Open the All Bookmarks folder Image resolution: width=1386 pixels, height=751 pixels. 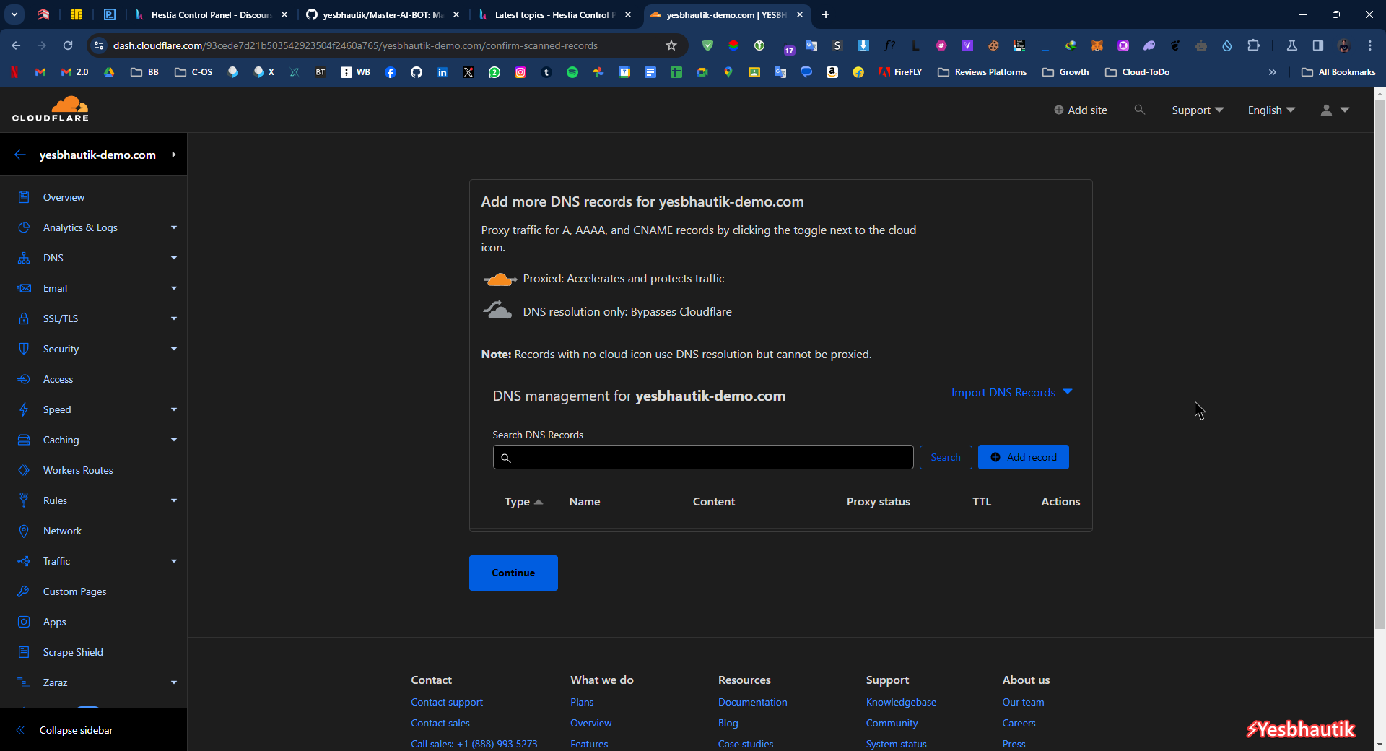pyautogui.click(x=1338, y=72)
